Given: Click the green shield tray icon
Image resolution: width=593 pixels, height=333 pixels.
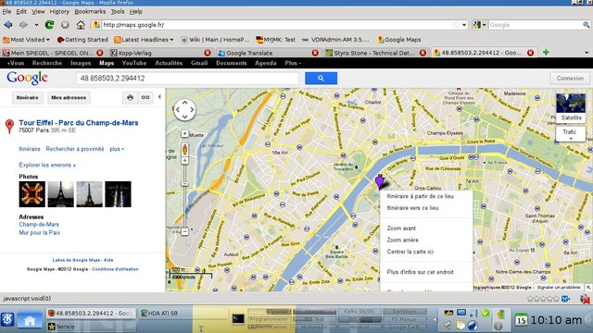Looking at the screenshot, I should 486,314.
